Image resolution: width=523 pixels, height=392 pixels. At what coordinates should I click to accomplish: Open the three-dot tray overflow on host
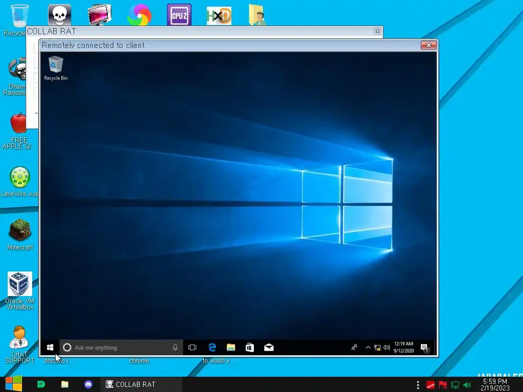(x=418, y=385)
